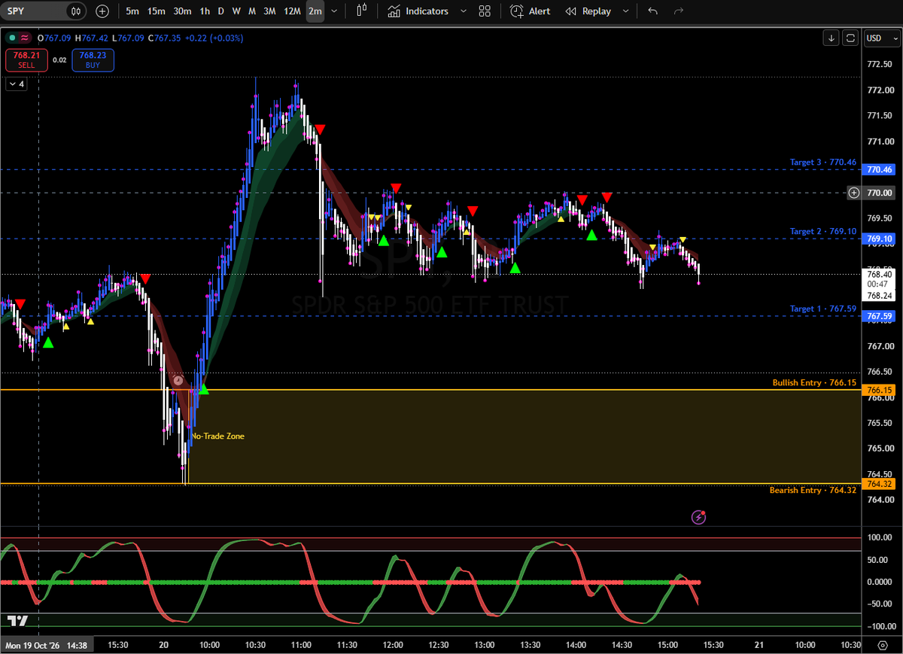Click the pink data mode icon in legend
This screenshot has width=903, height=654.
26,37
